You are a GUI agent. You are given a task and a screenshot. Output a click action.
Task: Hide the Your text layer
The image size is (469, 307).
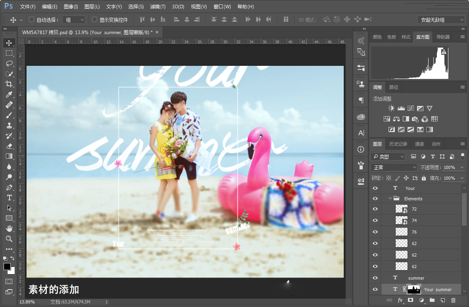coord(375,188)
